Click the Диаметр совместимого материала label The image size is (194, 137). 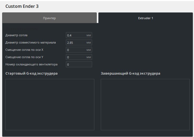coord(31,42)
